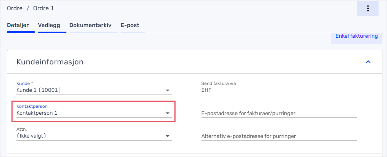
Task: Focus the Alternativ e-postadresse for purringer field
Action: tap(279, 136)
